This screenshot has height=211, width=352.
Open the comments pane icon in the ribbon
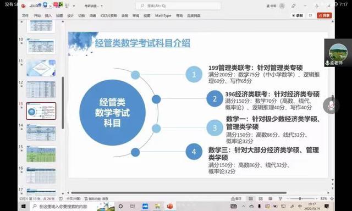click(x=310, y=15)
